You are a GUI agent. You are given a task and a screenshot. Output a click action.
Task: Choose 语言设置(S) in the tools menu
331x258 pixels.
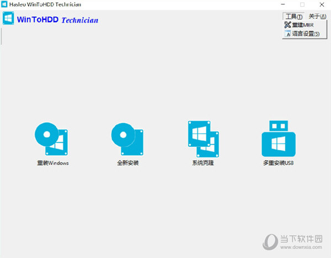point(306,34)
